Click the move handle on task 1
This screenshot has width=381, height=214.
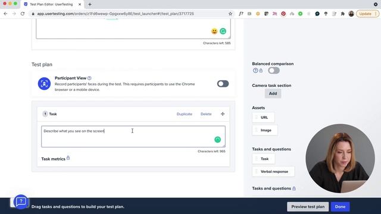tap(223, 114)
